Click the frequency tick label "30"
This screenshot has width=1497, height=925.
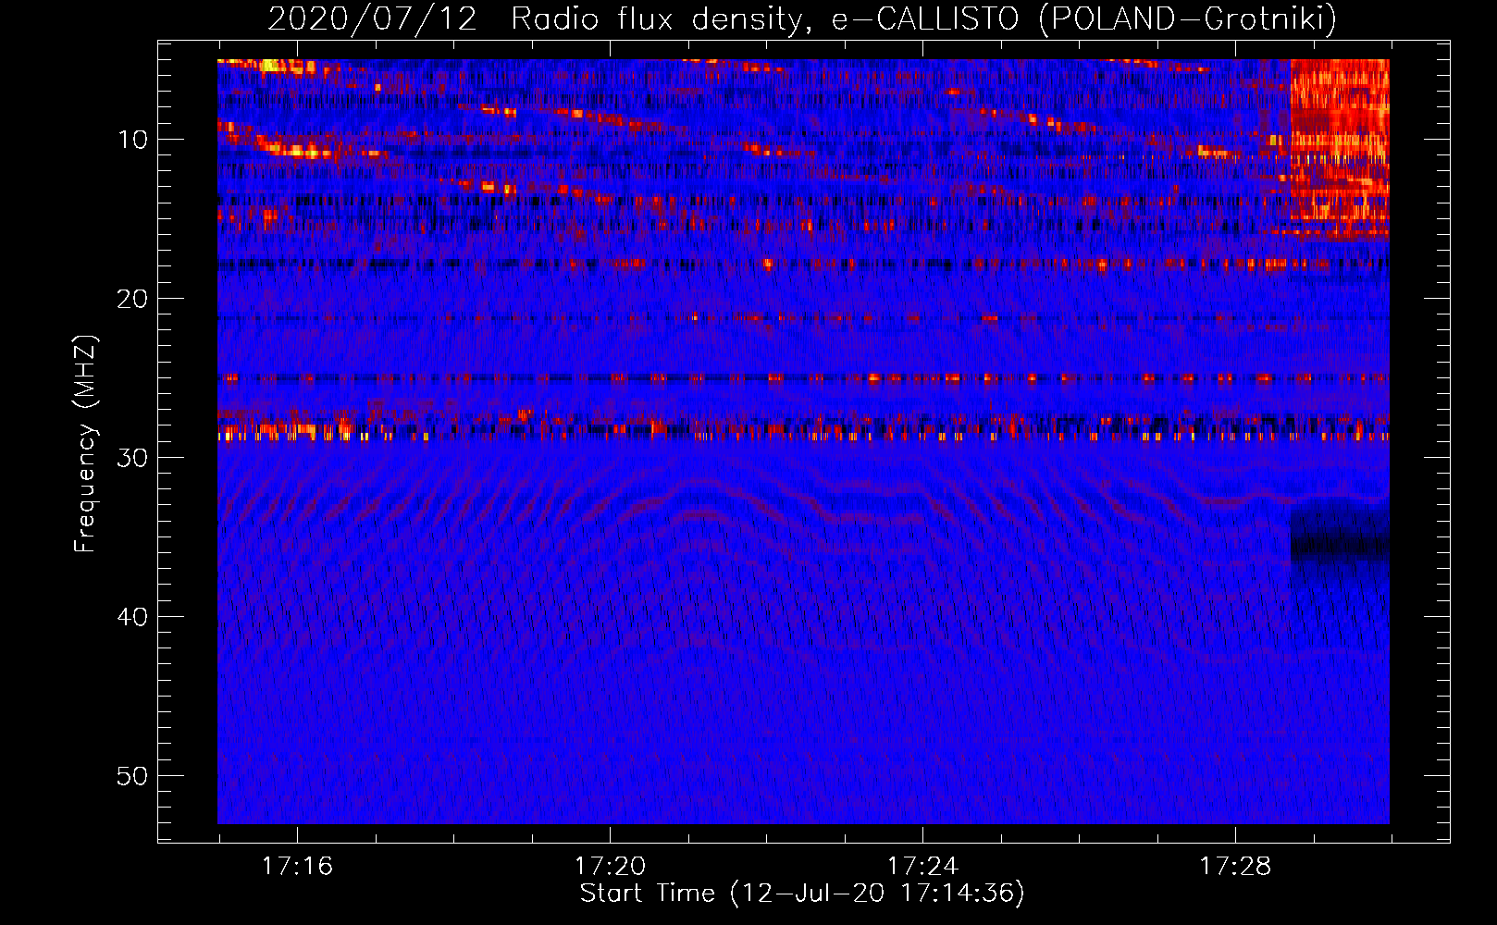133,458
